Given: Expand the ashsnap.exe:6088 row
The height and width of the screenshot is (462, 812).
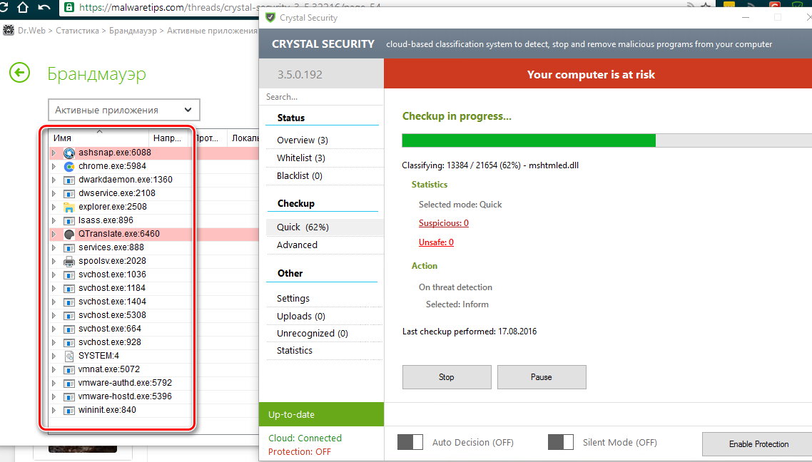Looking at the screenshot, I should pos(54,153).
